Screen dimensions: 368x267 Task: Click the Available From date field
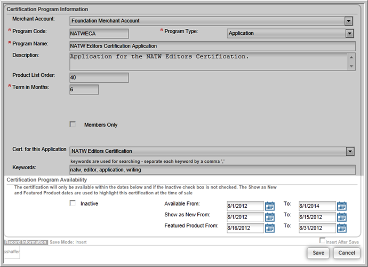pos(245,206)
